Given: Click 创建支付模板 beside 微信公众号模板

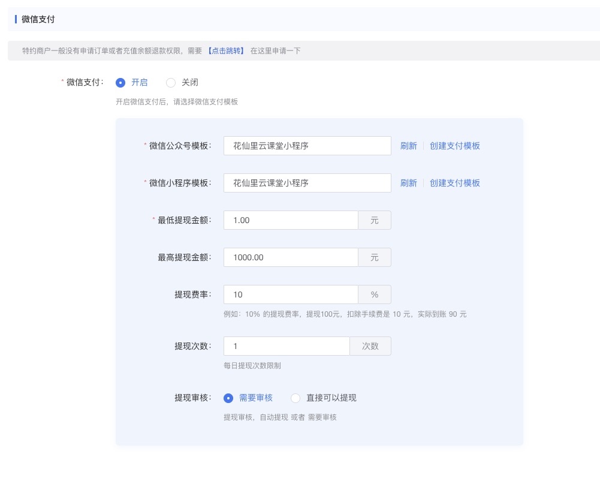Looking at the screenshot, I should (x=454, y=146).
